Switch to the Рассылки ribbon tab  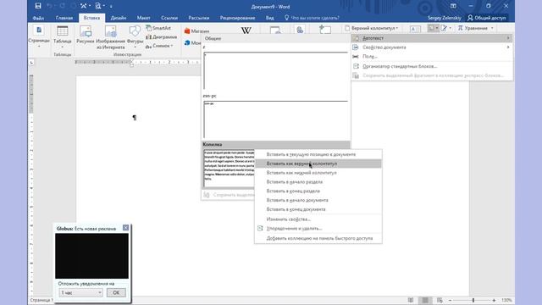pos(199,18)
